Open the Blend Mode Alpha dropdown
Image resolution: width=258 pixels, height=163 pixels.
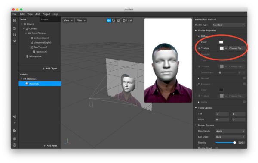[230, 131]
